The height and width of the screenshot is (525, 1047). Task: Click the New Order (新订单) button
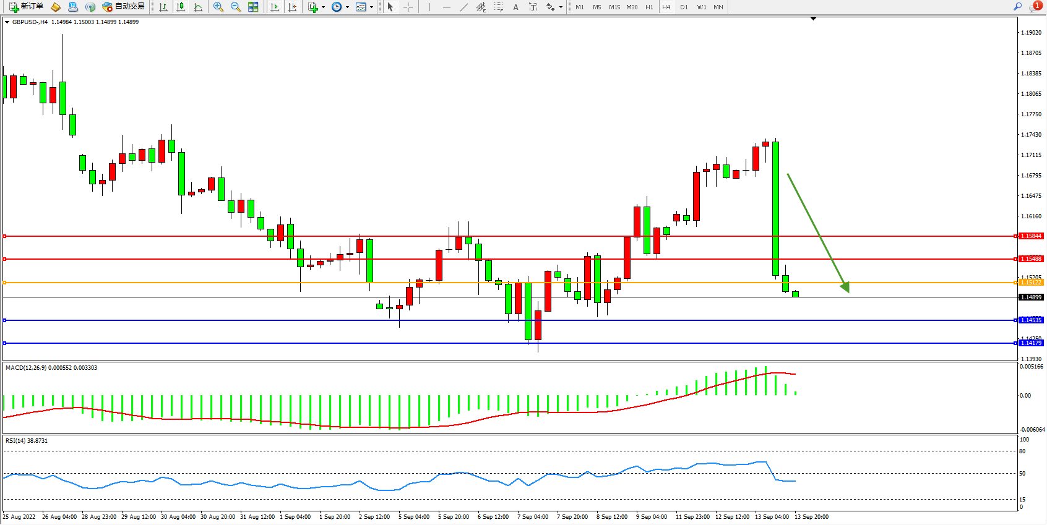26,7
